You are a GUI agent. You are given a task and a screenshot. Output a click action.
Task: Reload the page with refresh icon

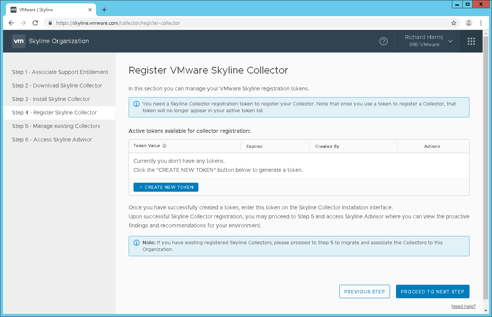tap(35, 23)
